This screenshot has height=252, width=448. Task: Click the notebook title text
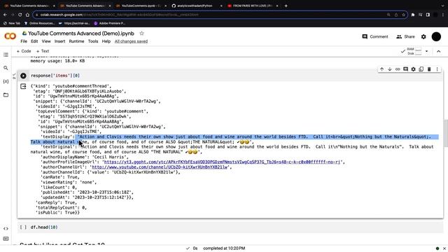81,34
